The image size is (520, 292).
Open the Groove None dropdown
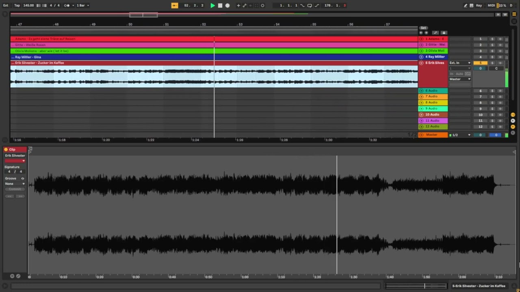[x=15, y=184]
